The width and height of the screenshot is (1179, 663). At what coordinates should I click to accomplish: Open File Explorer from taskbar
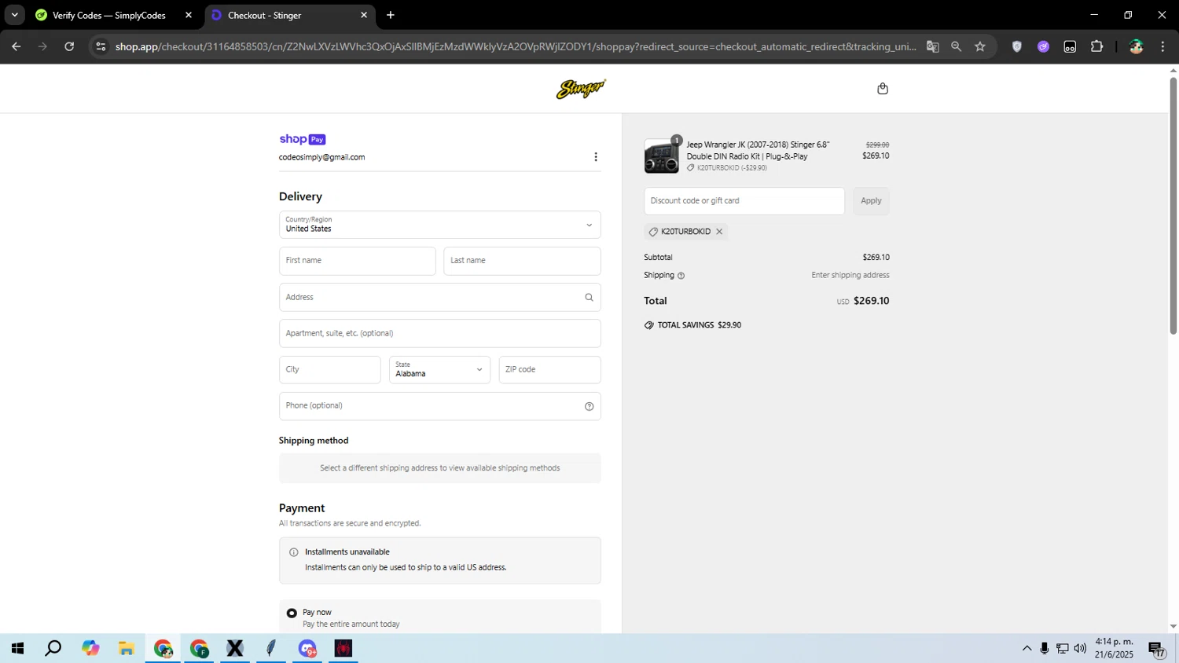(x=127, y=649)
